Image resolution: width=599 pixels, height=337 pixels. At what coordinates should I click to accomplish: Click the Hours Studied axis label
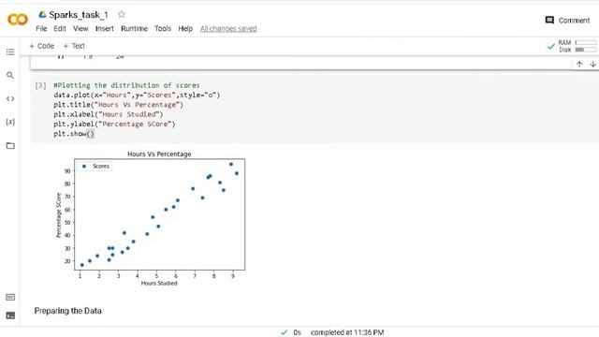pyautogui.click(x=159, y=283)
